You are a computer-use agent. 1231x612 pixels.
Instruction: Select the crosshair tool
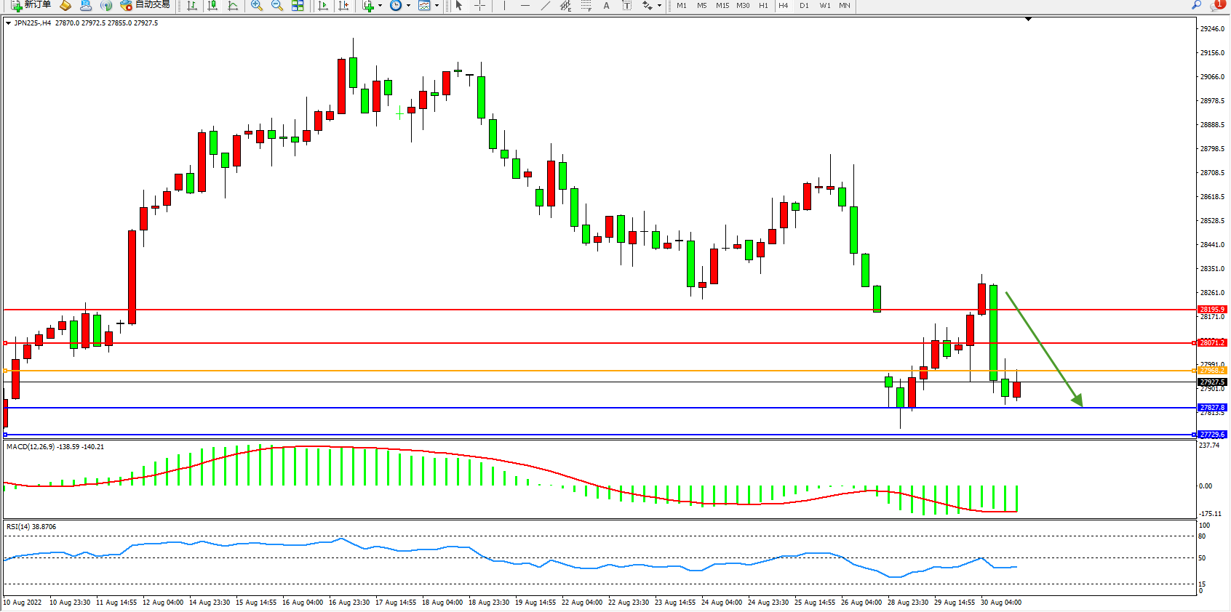(x=480, y=6)
